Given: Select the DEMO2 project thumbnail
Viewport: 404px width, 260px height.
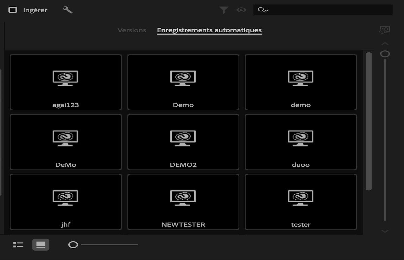Looking at the screenshot, I should 183,142.
